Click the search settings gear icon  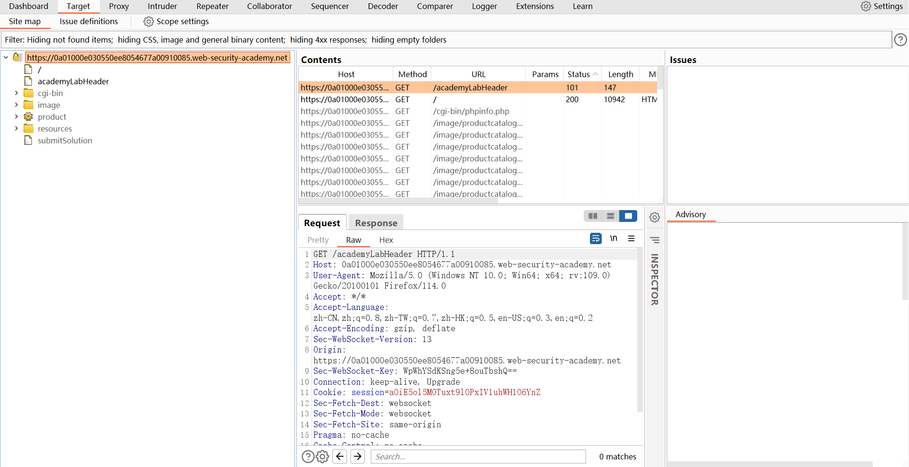322,457
